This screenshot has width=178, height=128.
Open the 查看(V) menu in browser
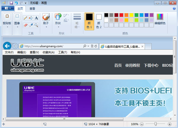34,52
